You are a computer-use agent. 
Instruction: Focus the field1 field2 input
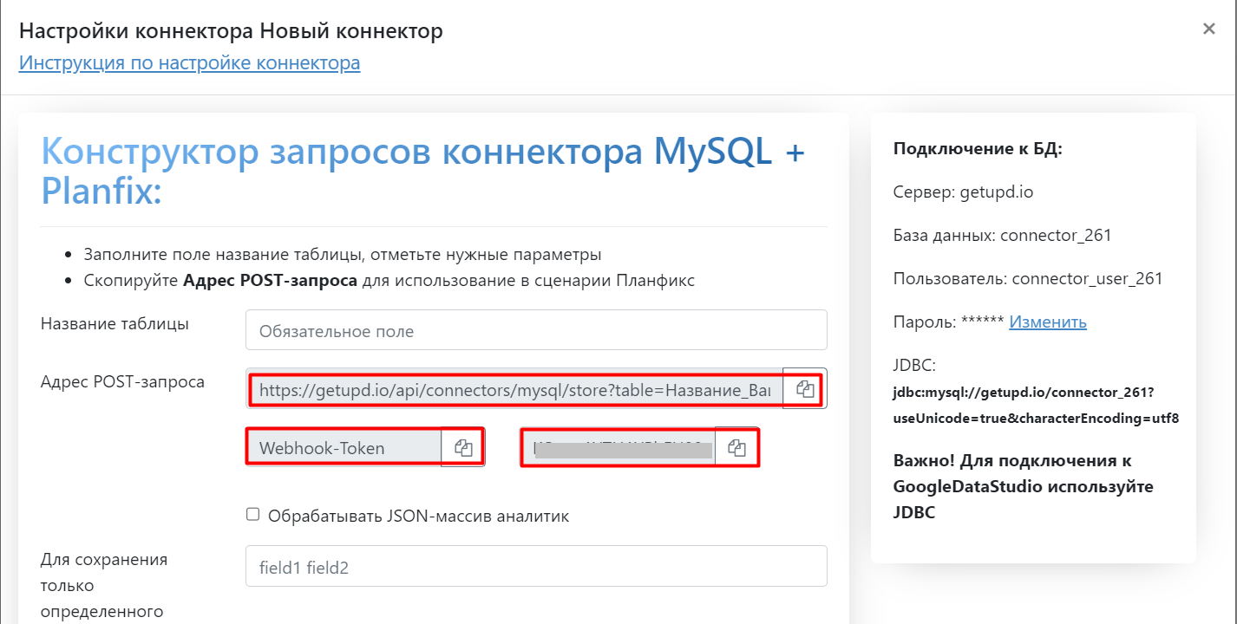(536, 566)
